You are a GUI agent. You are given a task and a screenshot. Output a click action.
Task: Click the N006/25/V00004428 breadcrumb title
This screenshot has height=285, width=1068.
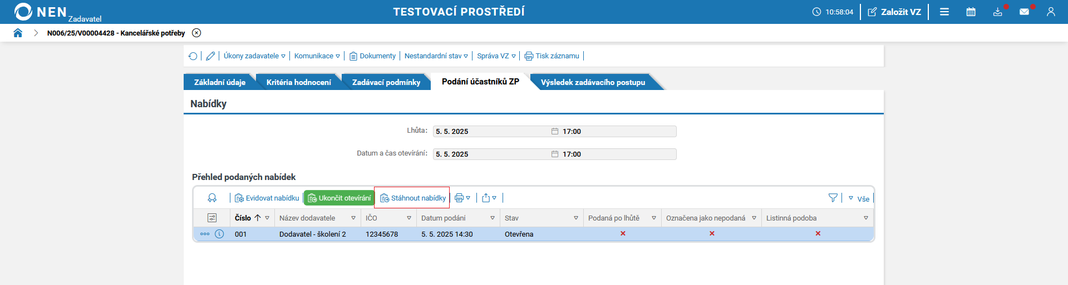[116, 33]
